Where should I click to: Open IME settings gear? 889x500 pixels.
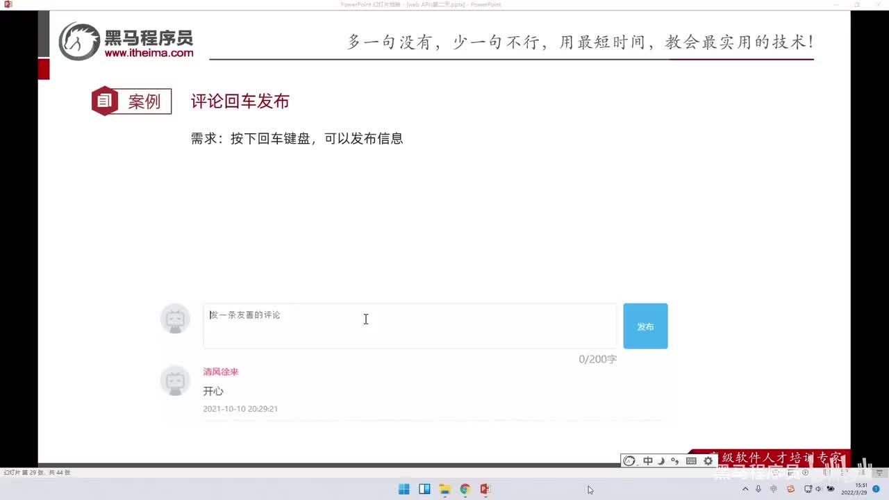(x=708, y=460)
